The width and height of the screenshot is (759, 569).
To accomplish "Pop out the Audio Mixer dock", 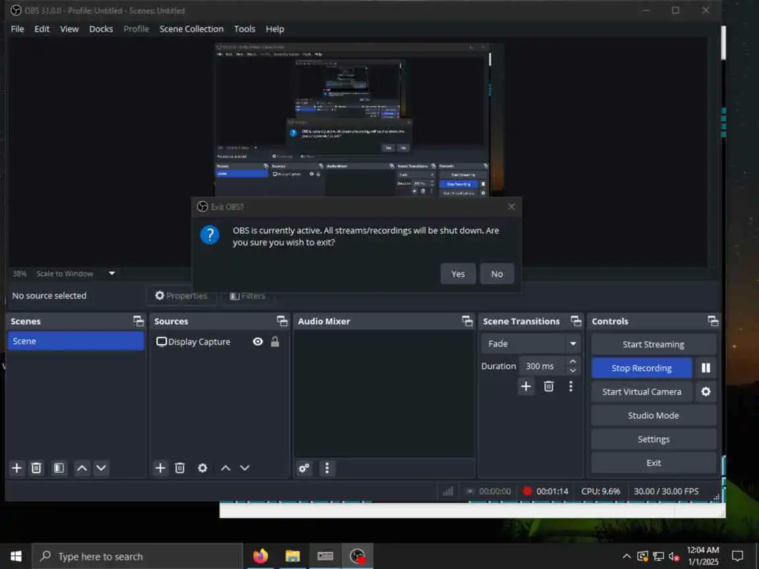I will pos(467,321).
